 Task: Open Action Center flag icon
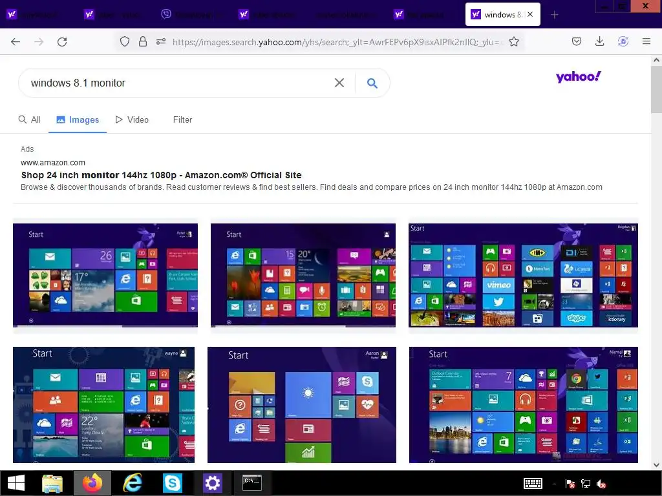(x=570, y=483)
